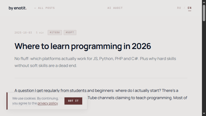The image size is (206, 116).
Task: Open the #ITEDU tag
Action: point(55,33)
